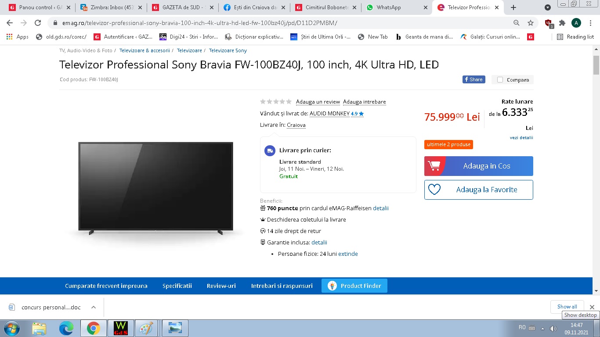The height and width of the screenshot is (337, 600).
Task: Click the heart icon on Adauga la Favorite
Action: click(x=434, y=190)
